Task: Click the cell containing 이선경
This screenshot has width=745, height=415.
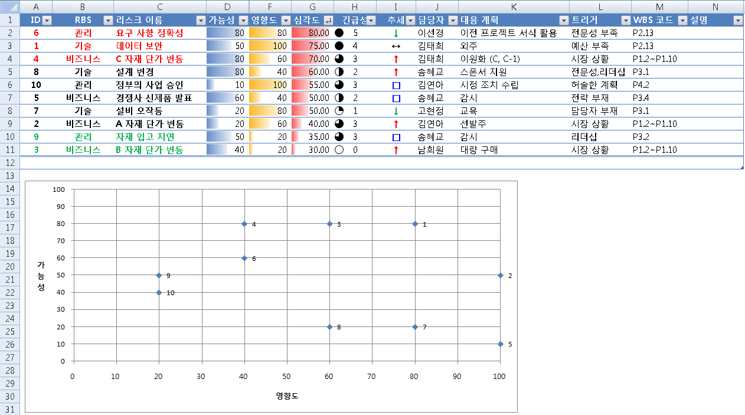Action: 437,33
